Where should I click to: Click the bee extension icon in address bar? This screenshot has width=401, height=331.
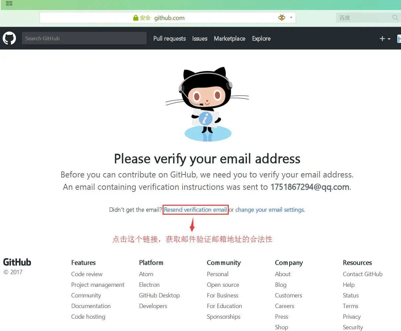click(x=282, y=18)
